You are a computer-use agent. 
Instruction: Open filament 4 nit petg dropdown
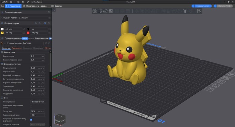pyautogui.click(x=39, y=33)
